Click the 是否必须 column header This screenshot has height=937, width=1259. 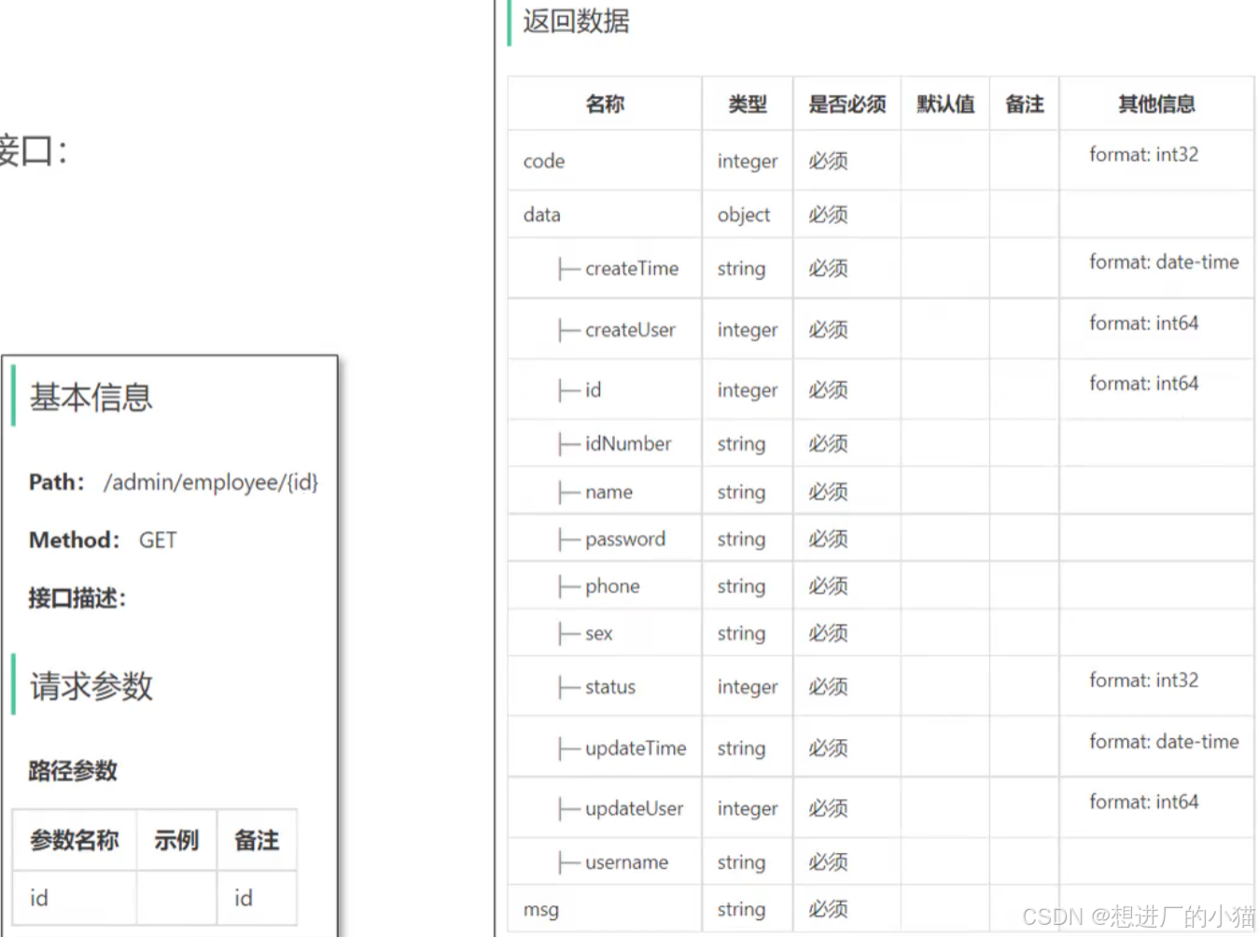[846, 104]
